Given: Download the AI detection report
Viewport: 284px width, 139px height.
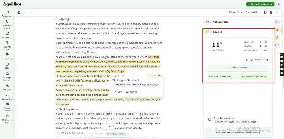Looking at the screenshot, I should click(238, 67).
